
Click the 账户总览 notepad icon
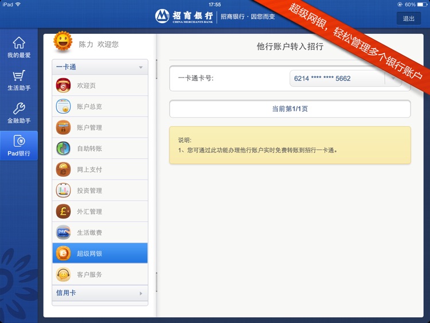[63, 107]
